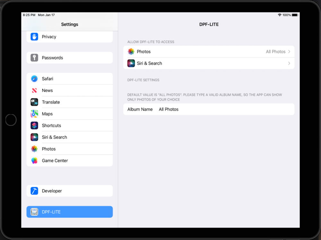Change the All Photos access value
321x240 pixels.
[275, 52]
